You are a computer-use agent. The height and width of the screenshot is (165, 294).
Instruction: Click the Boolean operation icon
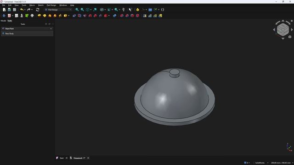click(114, 16)
